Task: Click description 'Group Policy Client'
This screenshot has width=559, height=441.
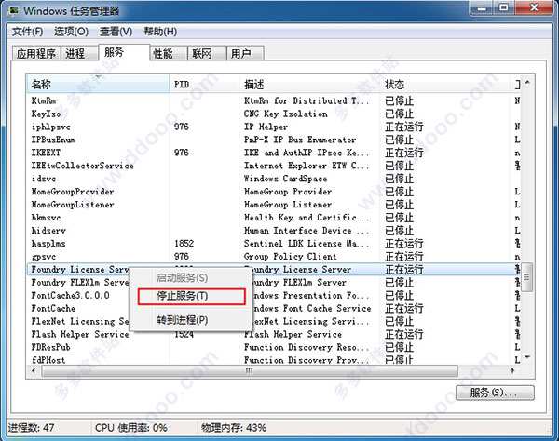Action: click(290, 256)
